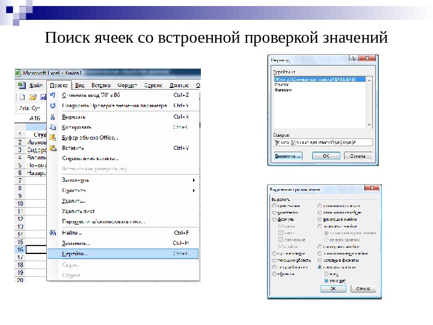433x325 pixels.
Task: Open the Данные menu
Action: click(179, 85)
